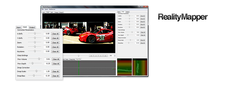Click frame number spinner arrows
The image size is (251, 96).
point(115,56)
